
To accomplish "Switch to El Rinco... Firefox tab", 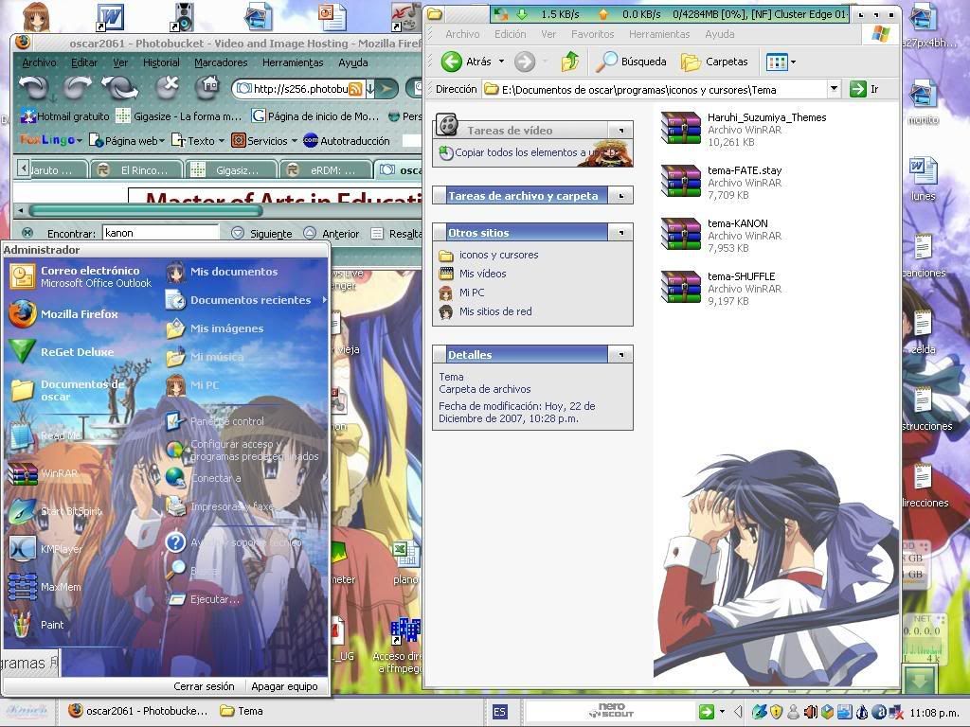I will [x=137, y=169].
